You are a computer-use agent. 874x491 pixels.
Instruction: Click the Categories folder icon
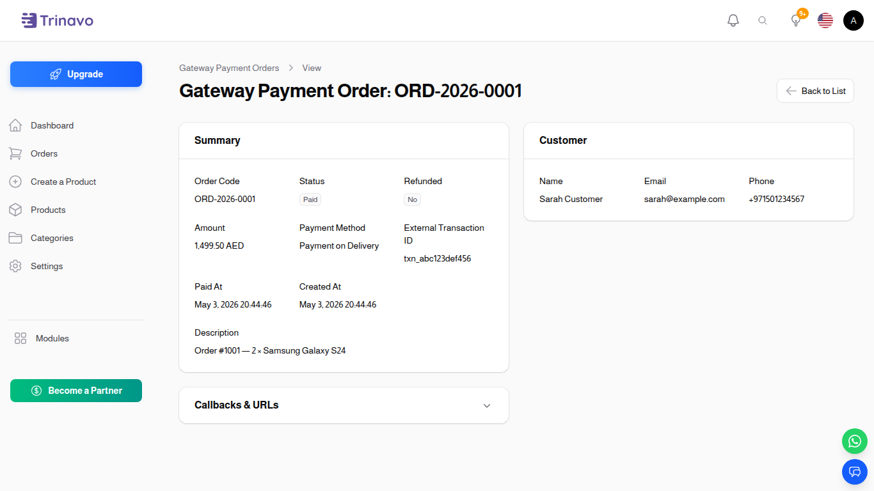[x=15, y=238]
